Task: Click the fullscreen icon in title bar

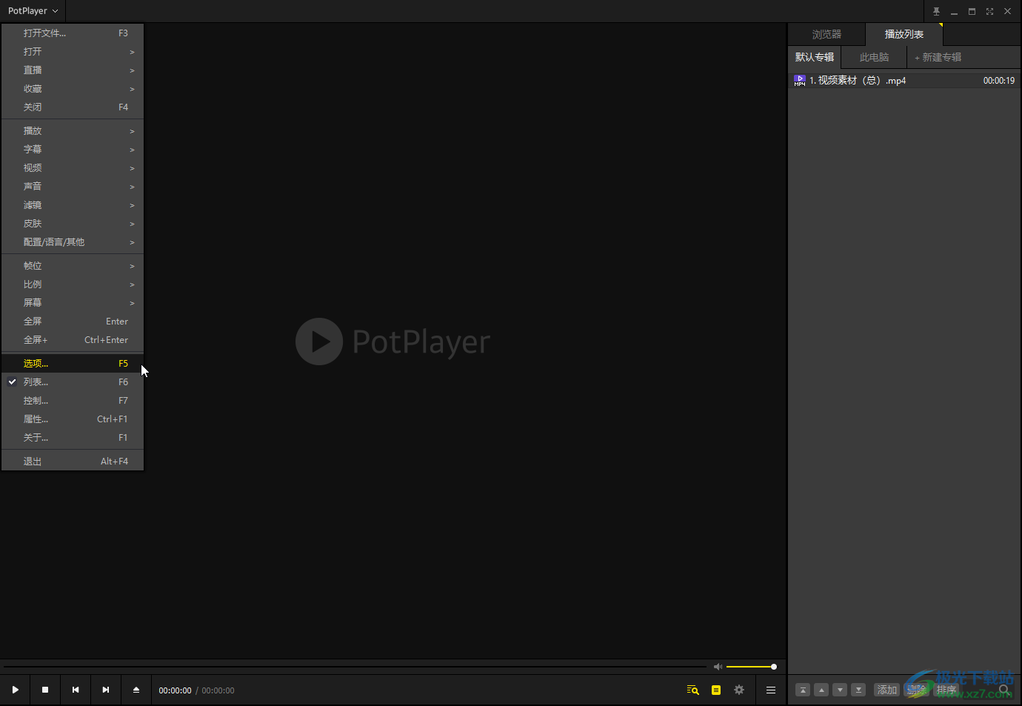Action: (x=989, y=11)
